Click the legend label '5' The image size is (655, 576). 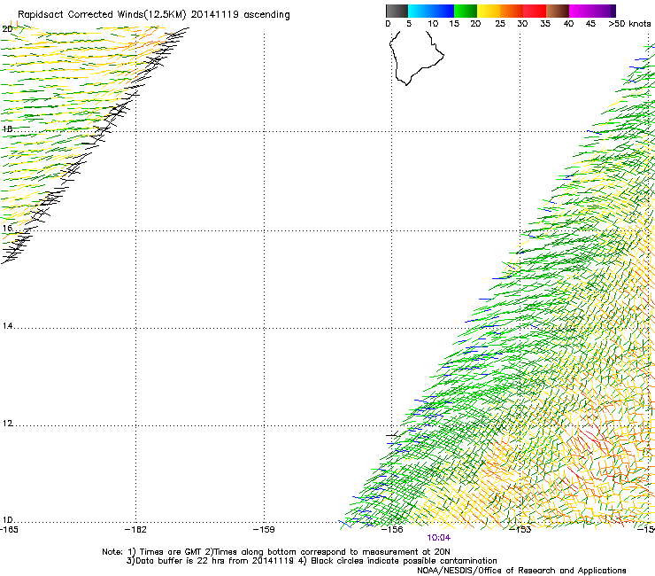click(x=409, y=24)
